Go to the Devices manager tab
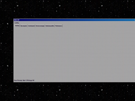The image size is (135, 101). [40, 26]
